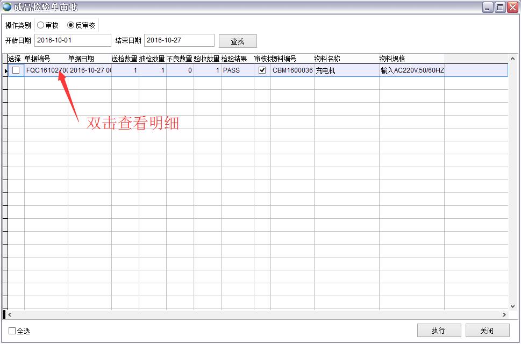The width and height of the screenshot is (521, 344).
Task: Click the 执行 execute button
Action: coord(438,330)
